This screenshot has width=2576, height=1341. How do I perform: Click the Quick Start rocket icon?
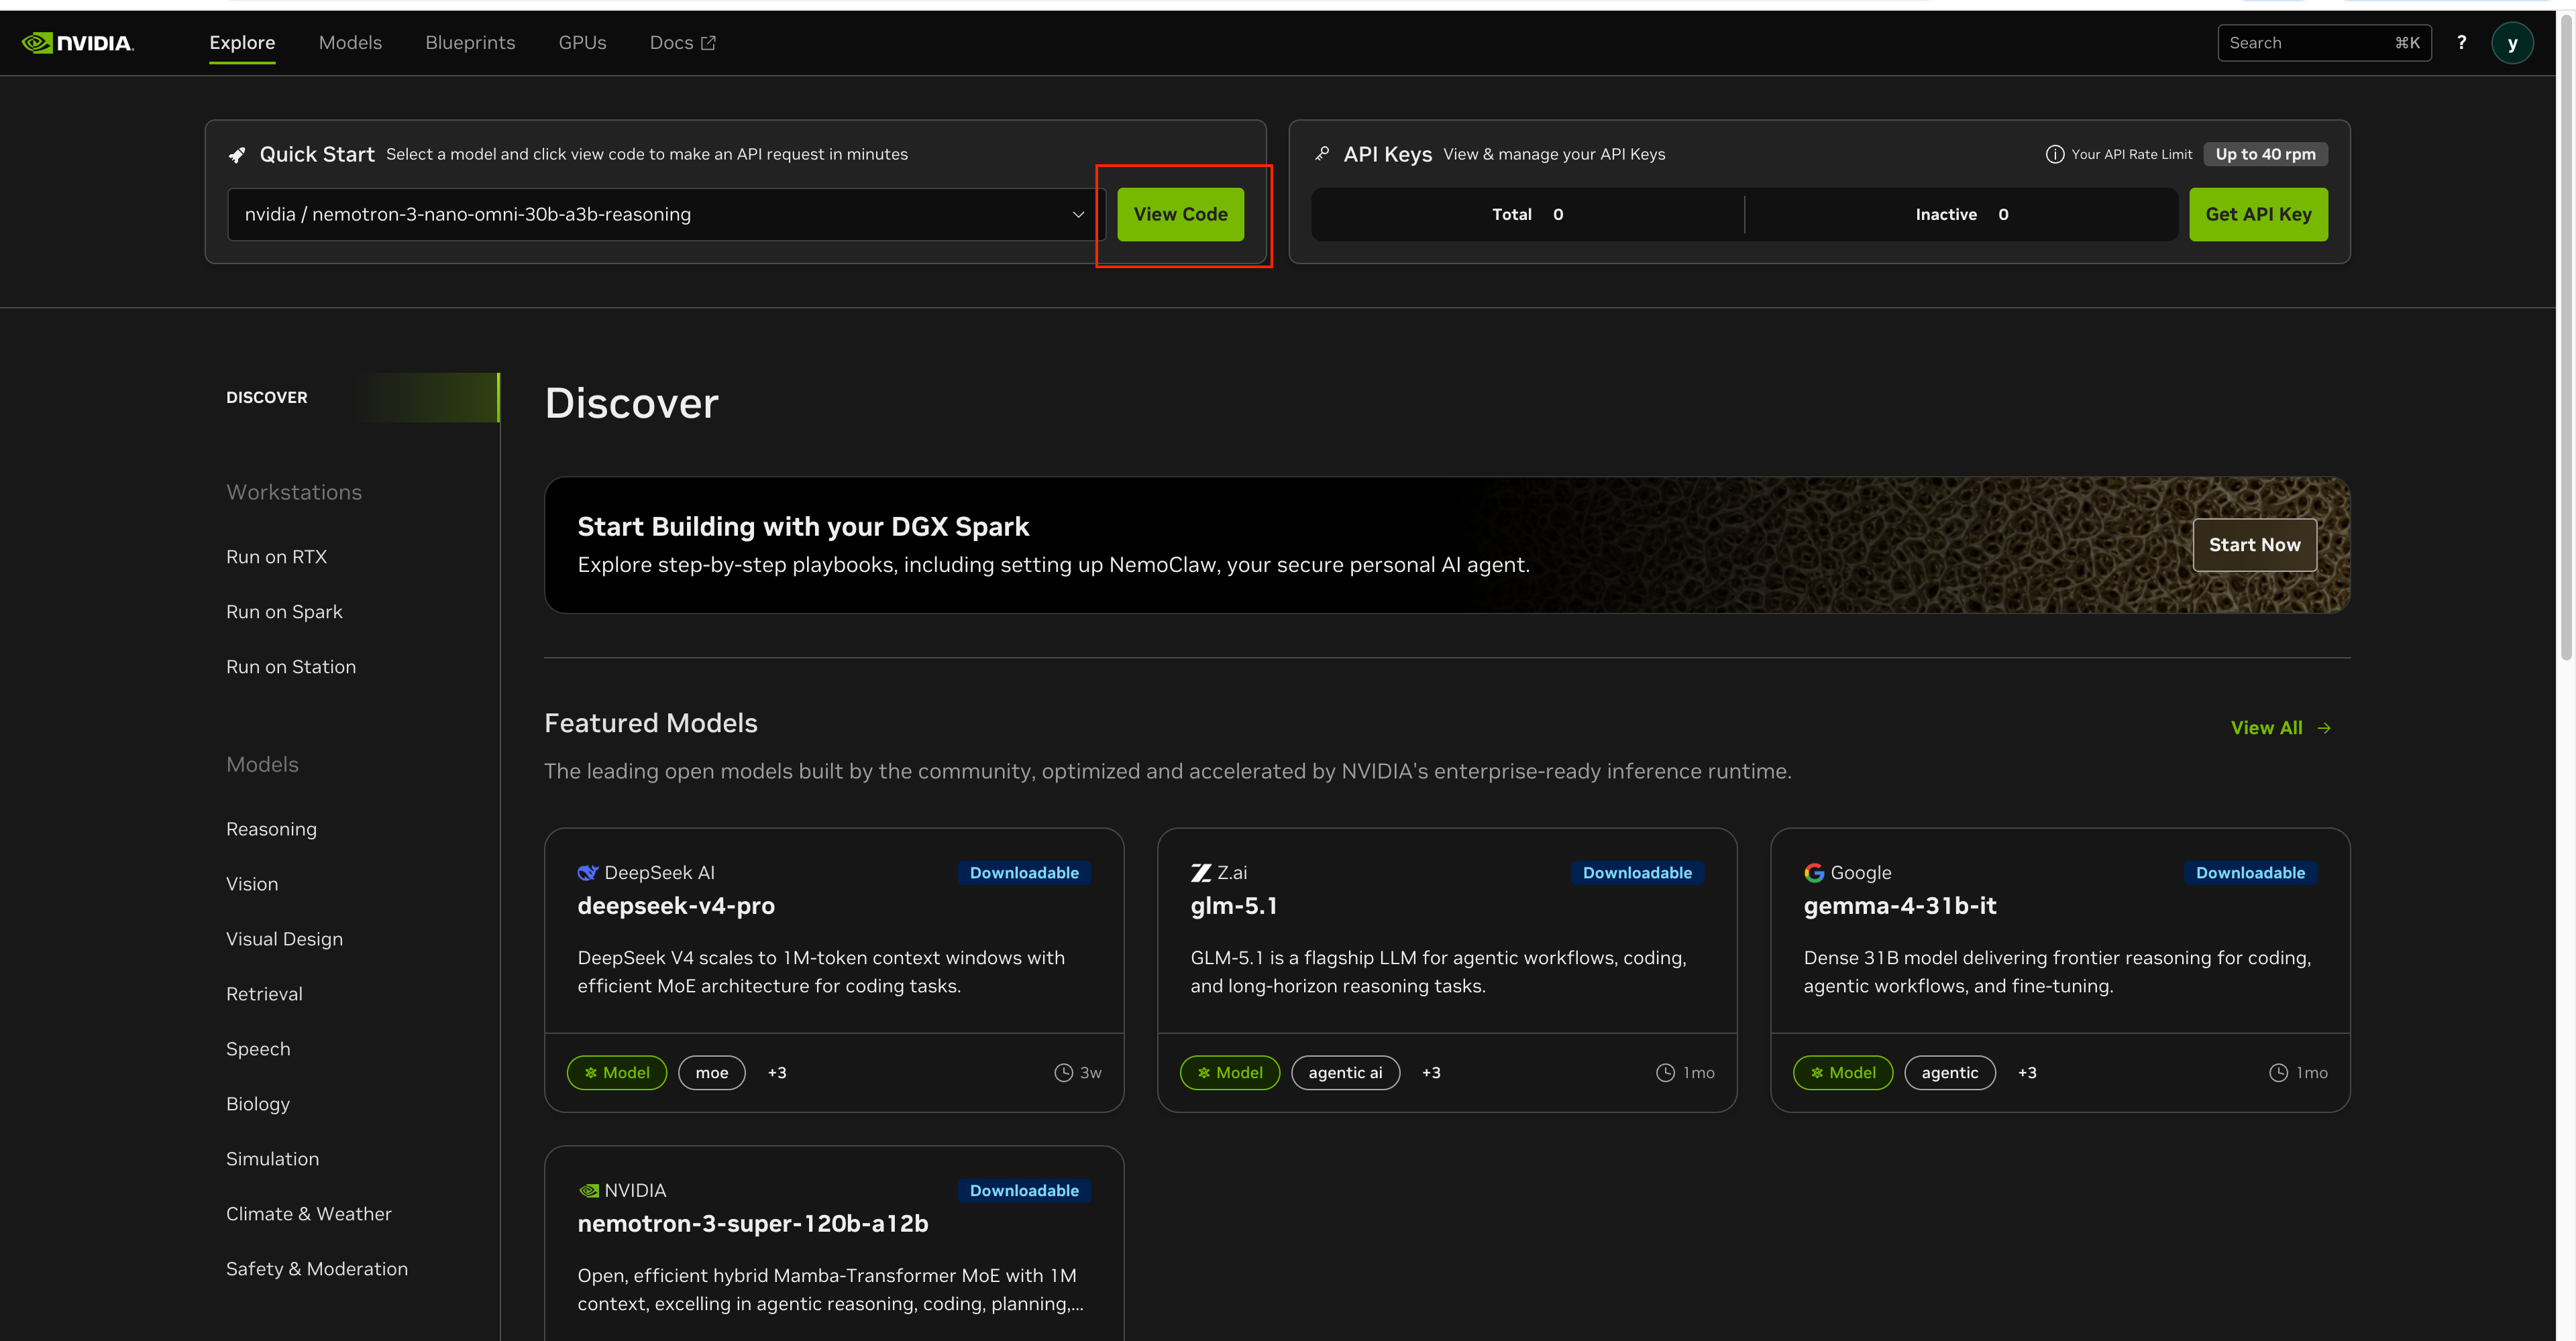click(x=237, y=155)
